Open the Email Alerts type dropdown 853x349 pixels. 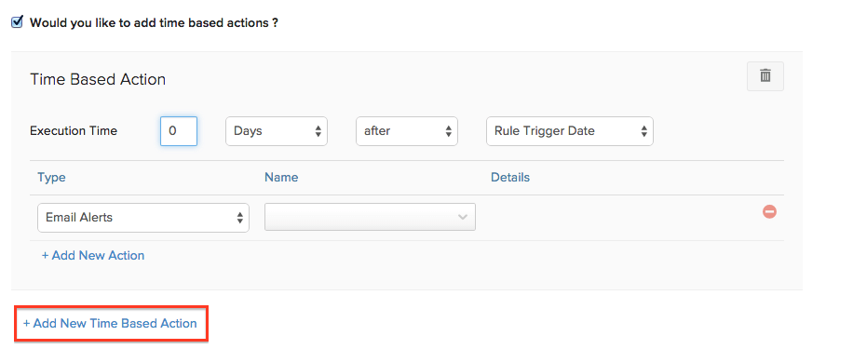point(143,218)
